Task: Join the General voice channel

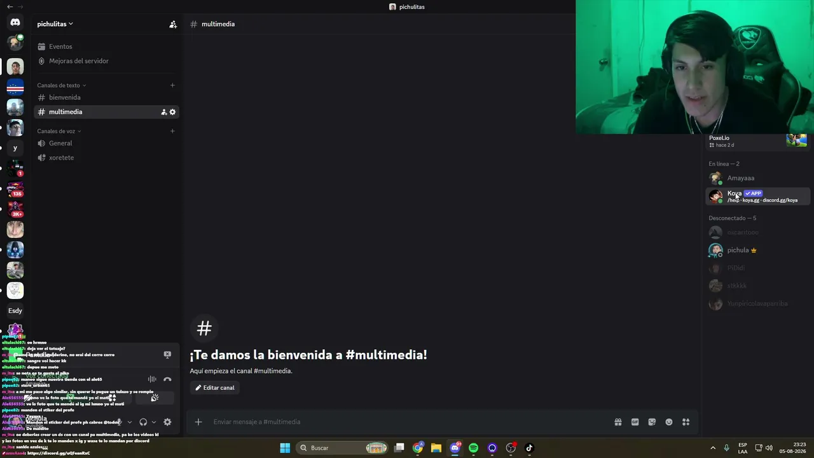Action: (x=106, y=143)
